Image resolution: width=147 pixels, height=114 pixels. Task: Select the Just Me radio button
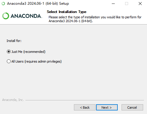click(9, 52)
